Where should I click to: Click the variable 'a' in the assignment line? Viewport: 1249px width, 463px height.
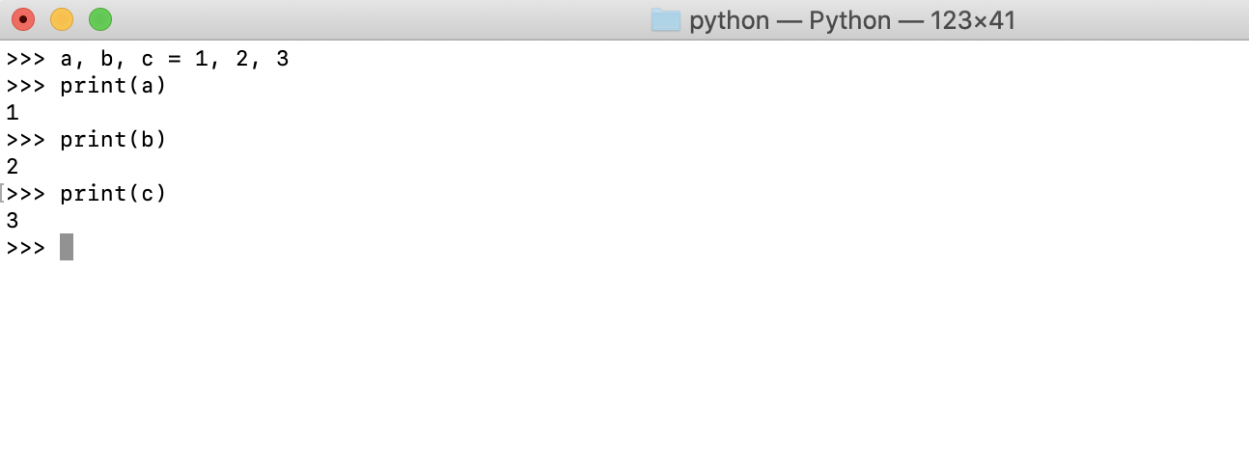coord(67,60)
